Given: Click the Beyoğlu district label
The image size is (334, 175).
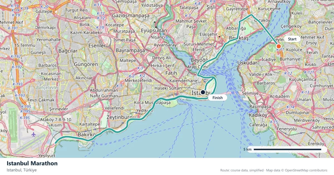Looking at the screenshot, I should (x=200, y=60).
